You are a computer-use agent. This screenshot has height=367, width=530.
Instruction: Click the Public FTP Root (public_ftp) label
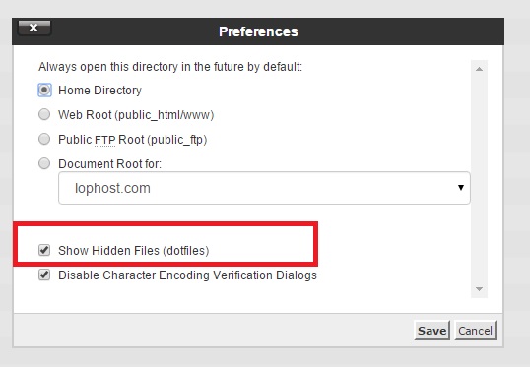[x=132, y=140]
